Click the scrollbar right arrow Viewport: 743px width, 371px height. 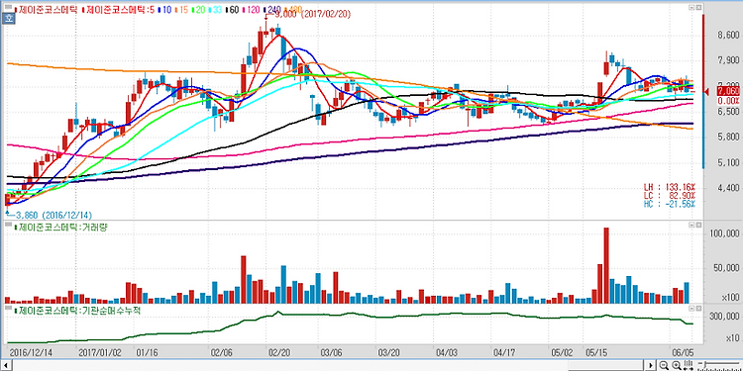point(652,365)
